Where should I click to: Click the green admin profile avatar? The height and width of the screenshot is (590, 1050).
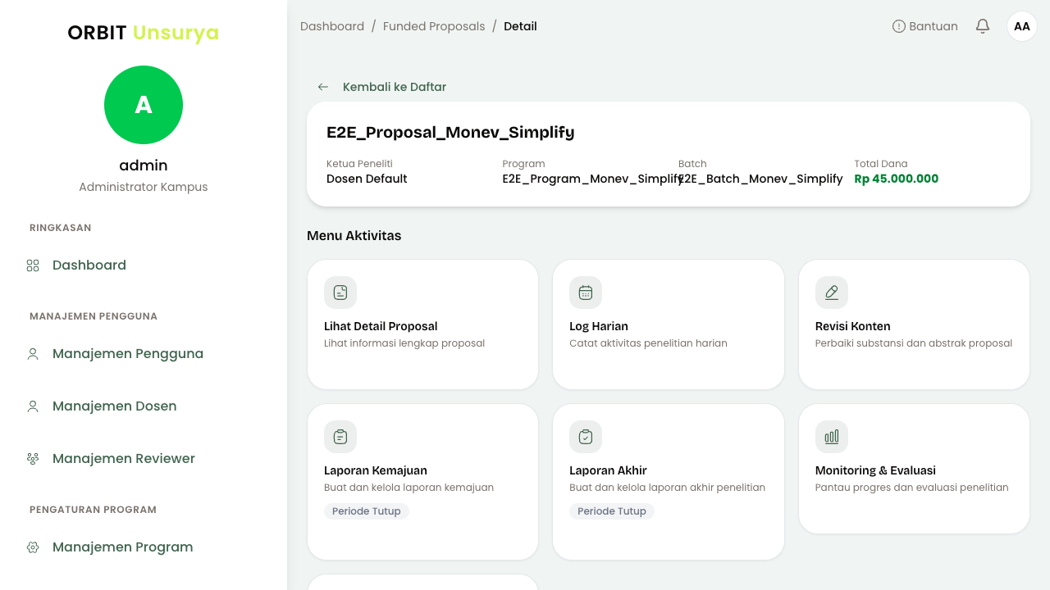(144, 105)
